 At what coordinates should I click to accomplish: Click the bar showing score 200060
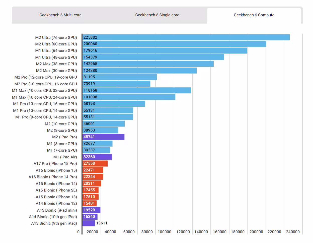tap(174, 44)
